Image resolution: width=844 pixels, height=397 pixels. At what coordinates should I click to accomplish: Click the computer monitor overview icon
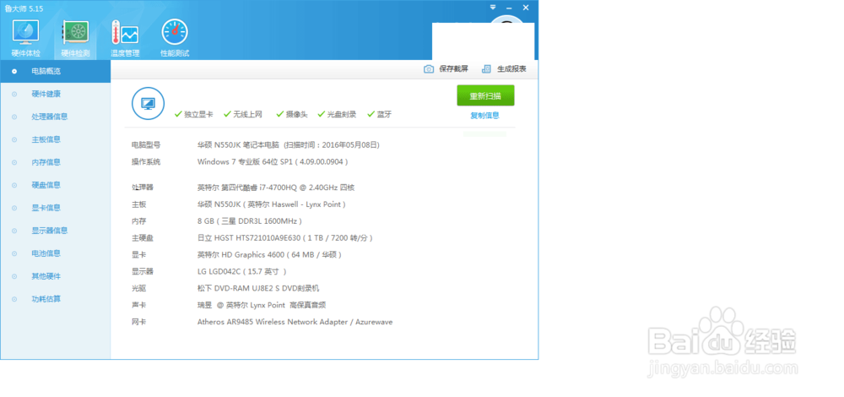(148, 103)
